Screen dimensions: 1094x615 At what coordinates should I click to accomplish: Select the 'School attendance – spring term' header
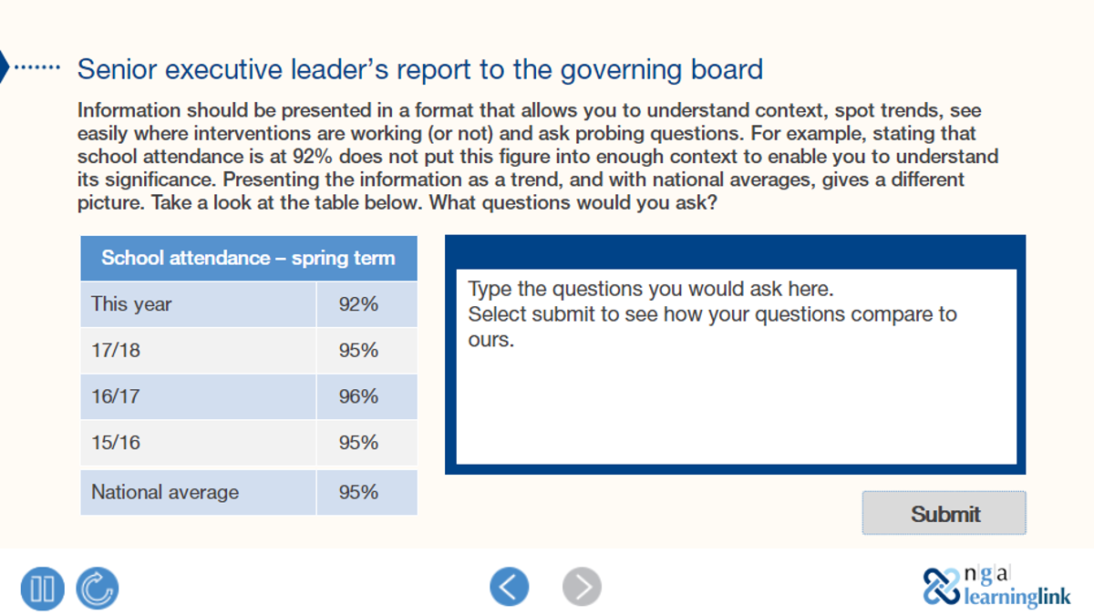(x=249, y=258)
